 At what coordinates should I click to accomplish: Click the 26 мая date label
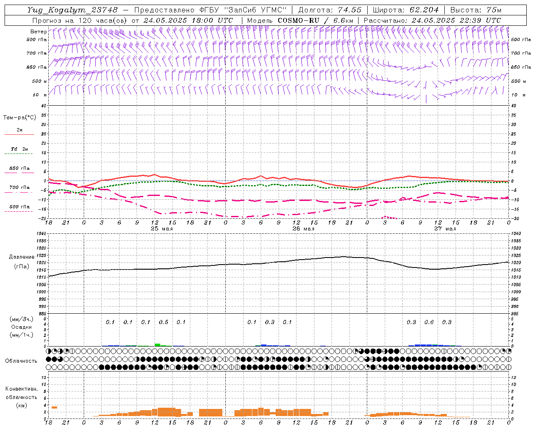(303, 229)
